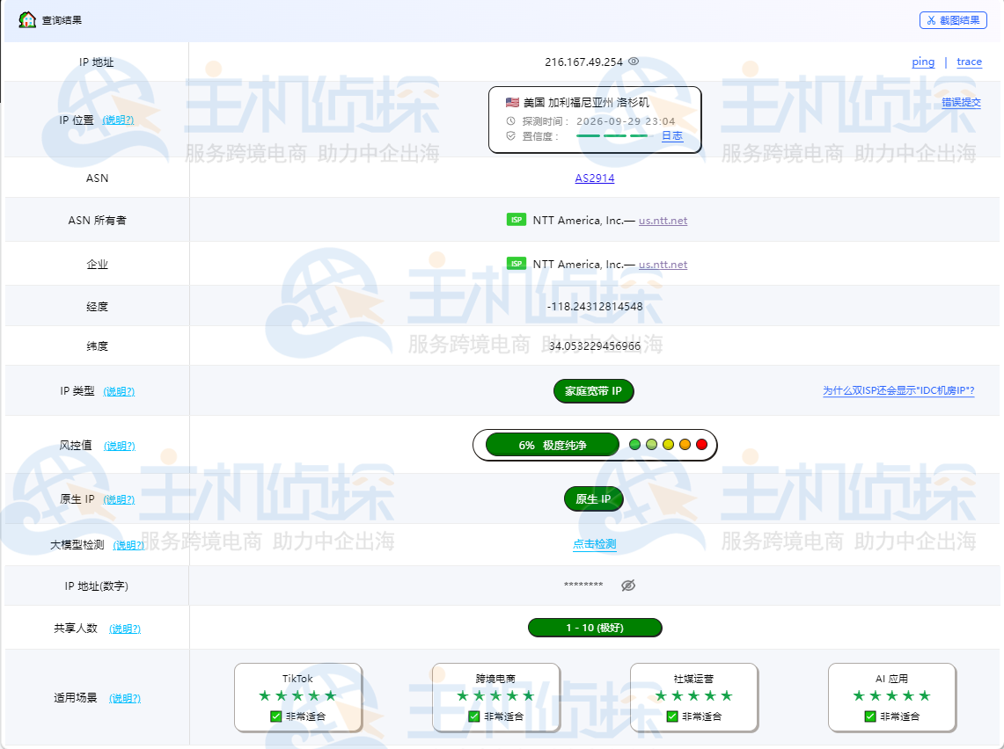Open the 说明? link beside 原生 IP
Image resolution: width=1004 pixels, height=749 pixels.
[119, 499]
